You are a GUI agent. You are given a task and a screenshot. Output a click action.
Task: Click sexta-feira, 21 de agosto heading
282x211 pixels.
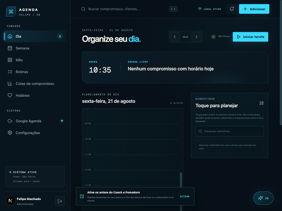pos(109,101)
